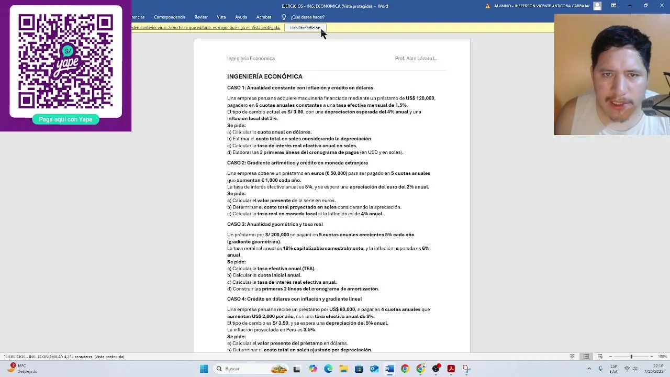This screenshot has height=377, width=670.
Task: Click the INGENIERÍA ECONÓMICA document title
Action: point(265,76)
